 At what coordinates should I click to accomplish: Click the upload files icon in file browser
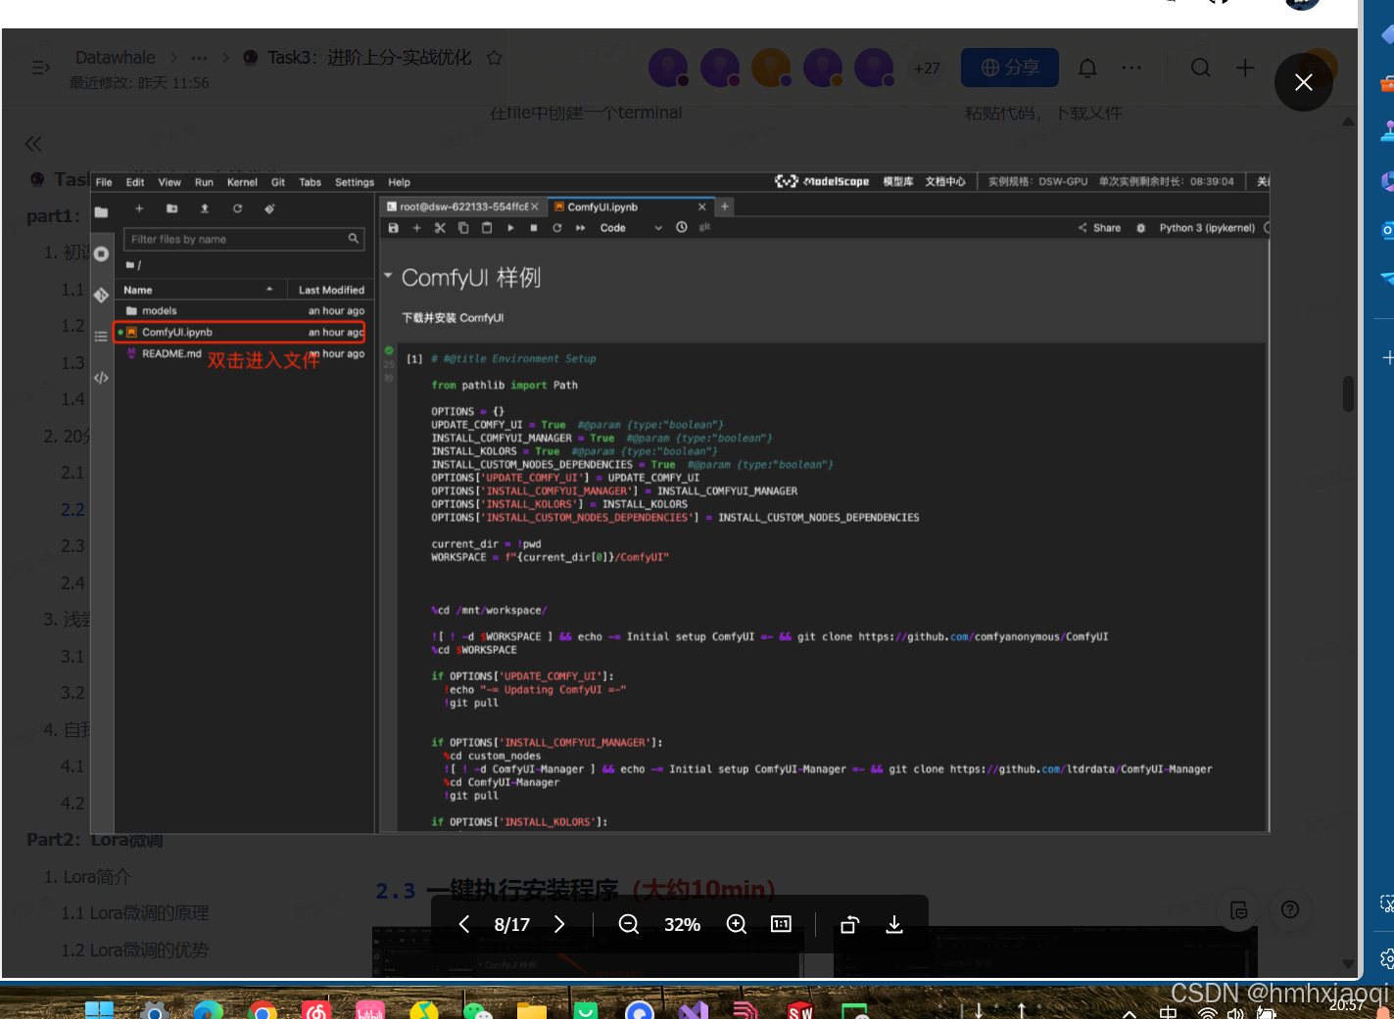[x=205, y=208]
